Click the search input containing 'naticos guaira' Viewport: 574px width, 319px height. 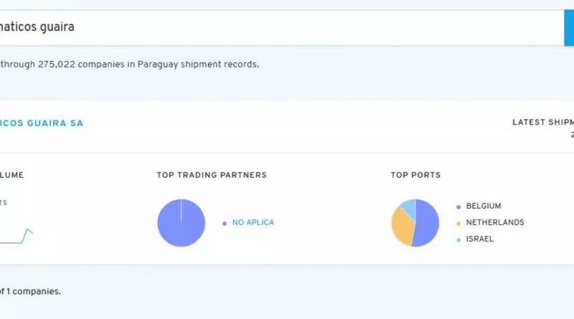280,27
